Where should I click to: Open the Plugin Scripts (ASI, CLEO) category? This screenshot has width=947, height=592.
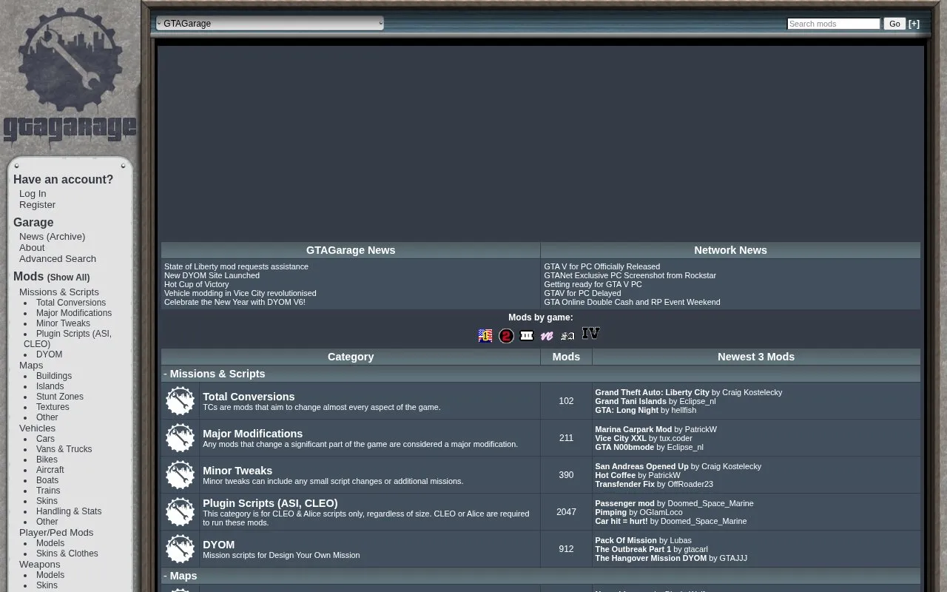270,503
